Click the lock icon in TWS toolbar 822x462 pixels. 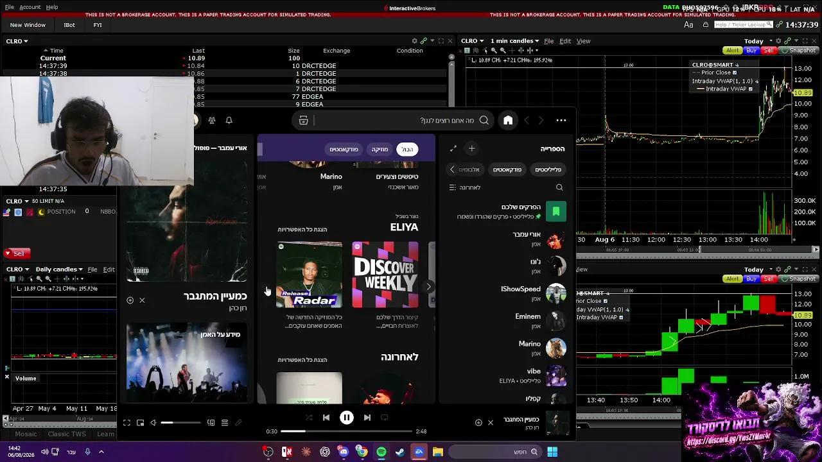pos(706,24)
